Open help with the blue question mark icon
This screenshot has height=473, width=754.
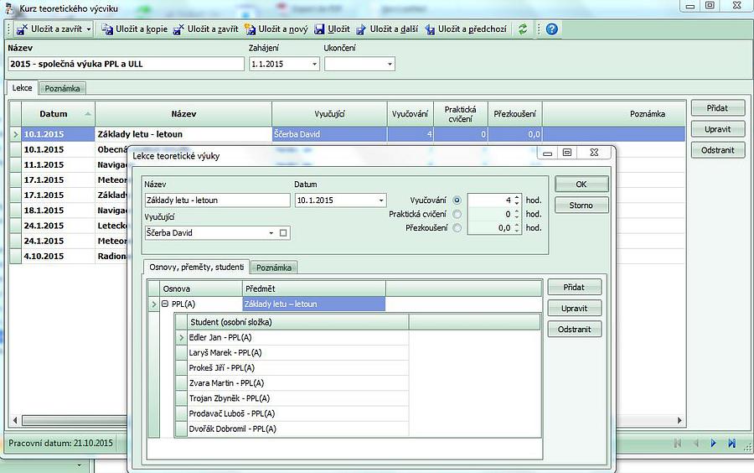[552, 29]
